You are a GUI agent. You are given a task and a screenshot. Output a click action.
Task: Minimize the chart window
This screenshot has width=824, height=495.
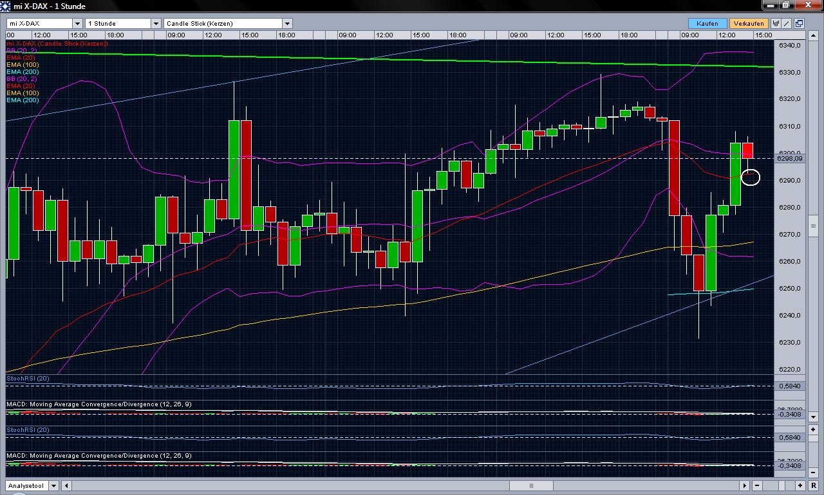[x=771, y=5]
